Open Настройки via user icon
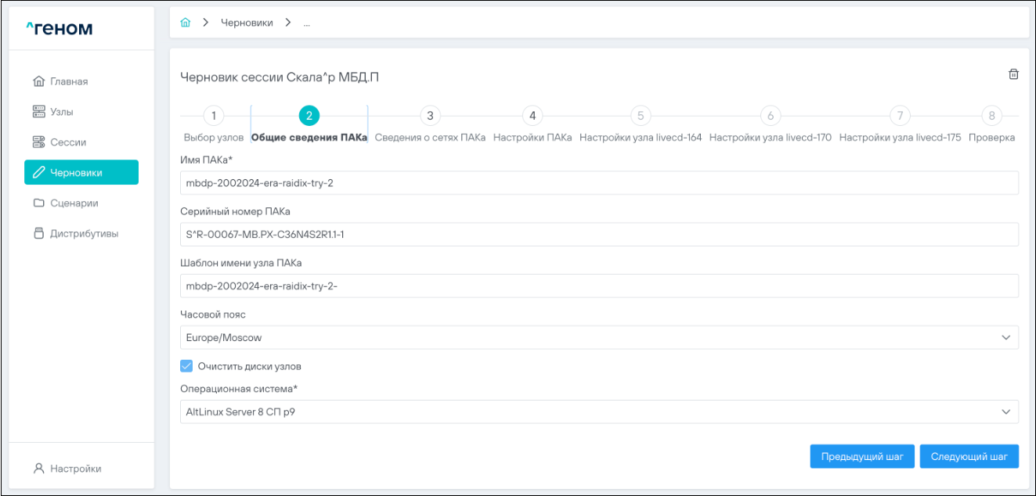 (x=38, y=469)
